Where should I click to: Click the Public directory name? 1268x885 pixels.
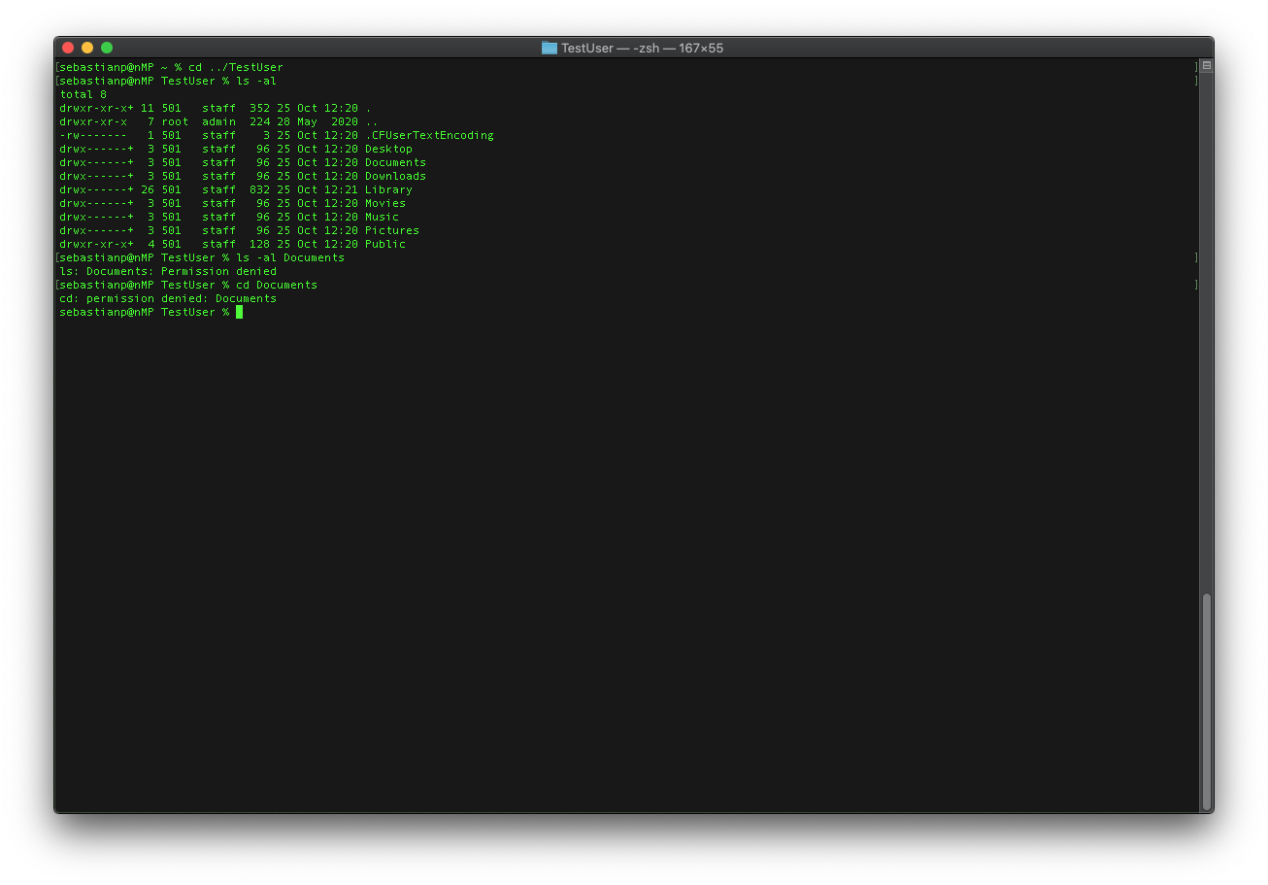pos(385,244)
